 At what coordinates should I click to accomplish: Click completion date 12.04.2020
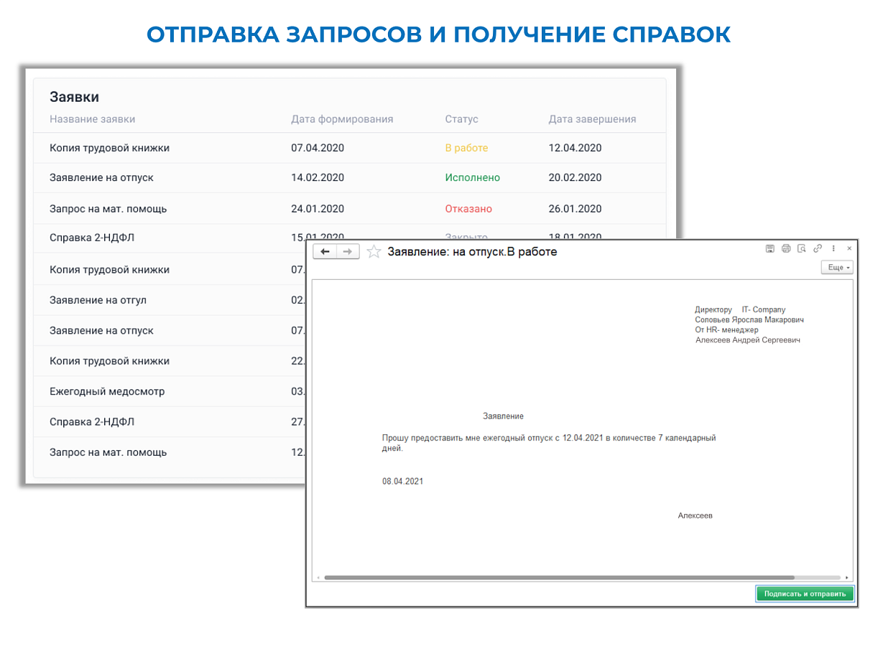575,148
